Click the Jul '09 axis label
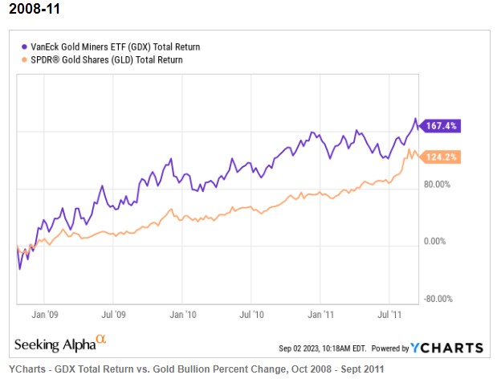497x379 pixels. point(113,315)
